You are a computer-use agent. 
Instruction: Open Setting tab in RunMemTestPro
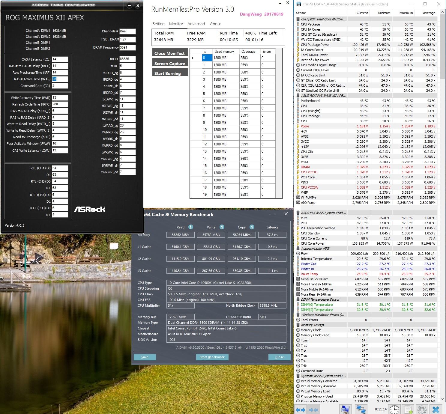(158, 24)
